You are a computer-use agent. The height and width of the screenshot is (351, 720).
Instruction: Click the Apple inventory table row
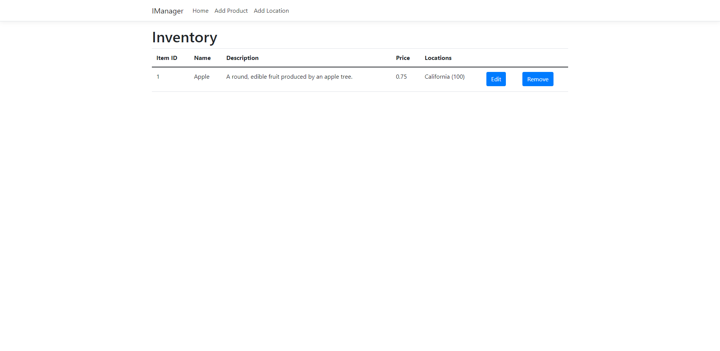[337, 79]
